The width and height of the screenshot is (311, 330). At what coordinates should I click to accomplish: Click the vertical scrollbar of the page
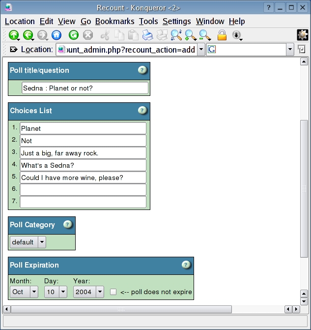click(304, 187)
